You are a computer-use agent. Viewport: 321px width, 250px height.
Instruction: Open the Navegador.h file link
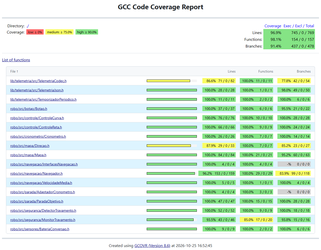tap(36, 174)
